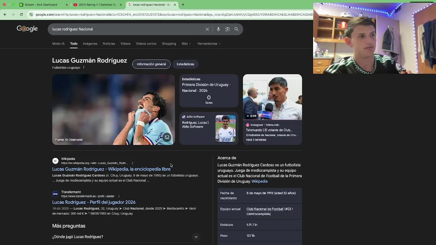The width and height of the screenshot is (436, 245).
Task: Play the Telemundo Instagram video thumbnail
Action: click(272, 97)
